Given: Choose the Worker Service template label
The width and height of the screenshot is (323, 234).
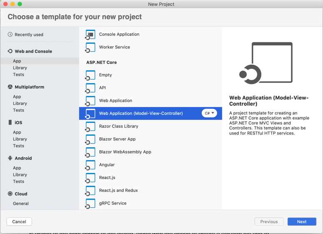Looking at the screenshot, I should (114, 47).
